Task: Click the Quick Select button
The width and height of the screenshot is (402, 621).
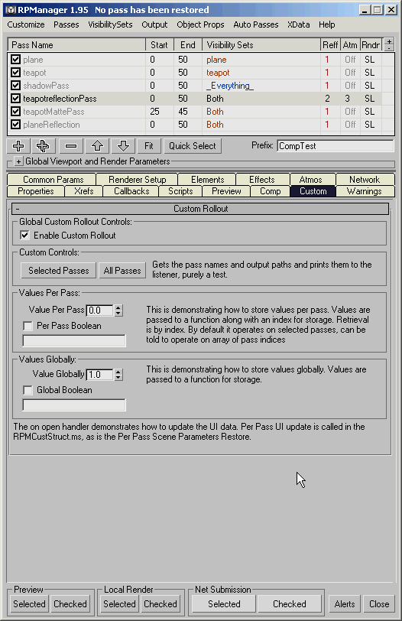Action: tap(193, 146)
